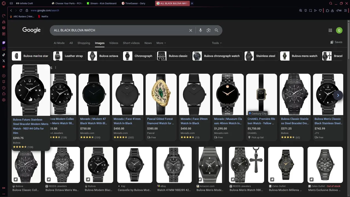Open the CHANEL Première Ribbon Watch image
This screenshot has height=197, width=350.
click(x=261, y=94)
